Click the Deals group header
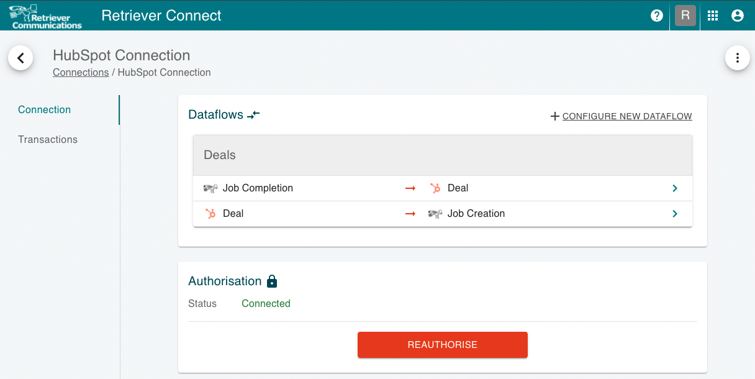Image resolution: width=755 pixels, height=379 pixels. click(x=443, y=155)
